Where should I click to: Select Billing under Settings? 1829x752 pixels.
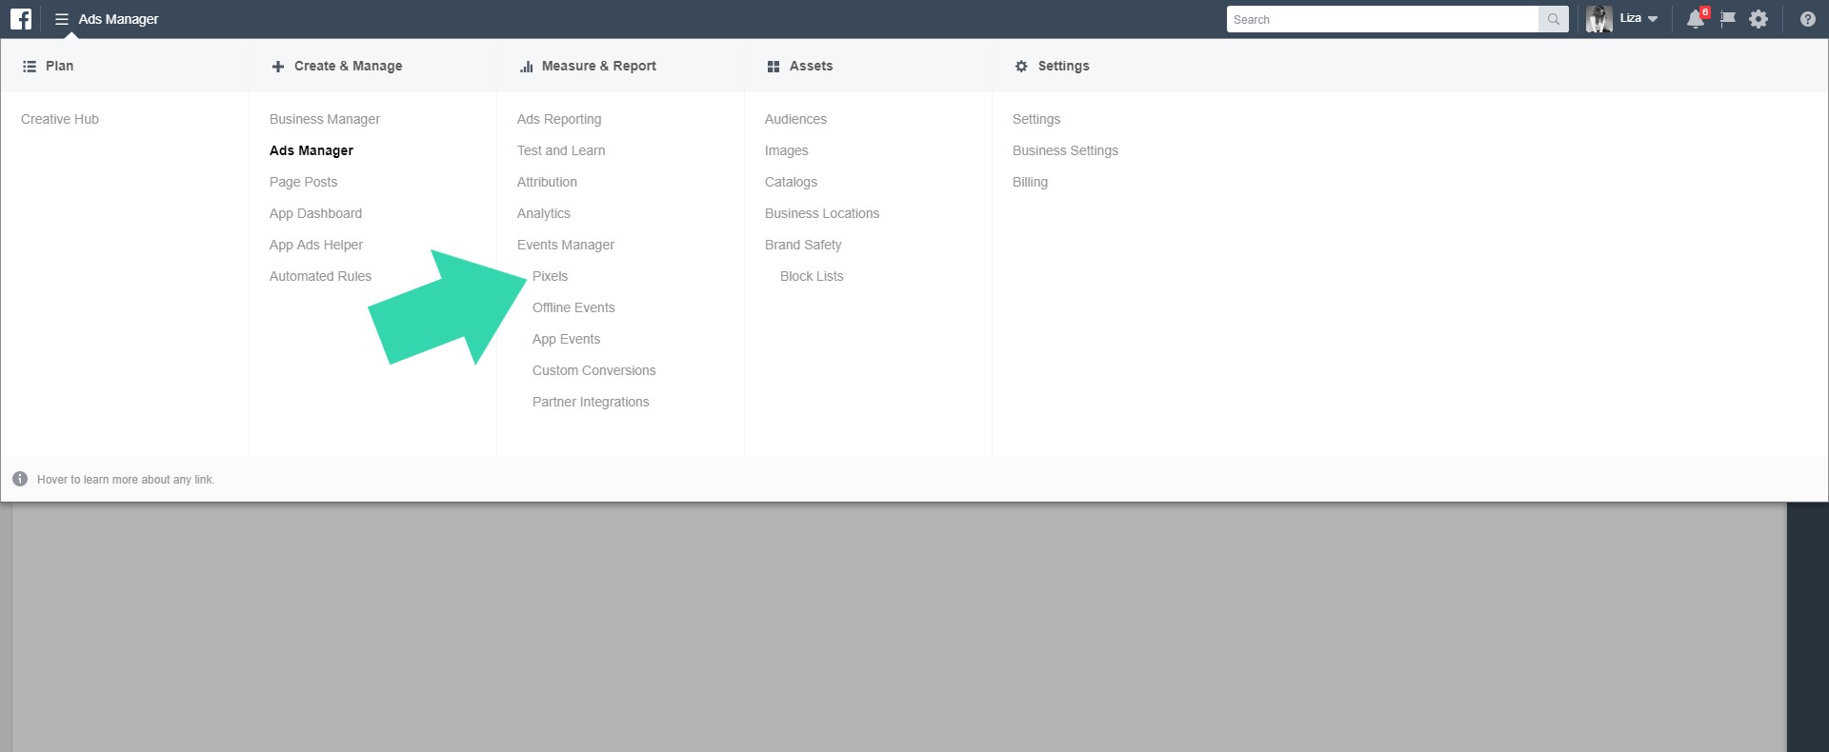click(1030, 182)
